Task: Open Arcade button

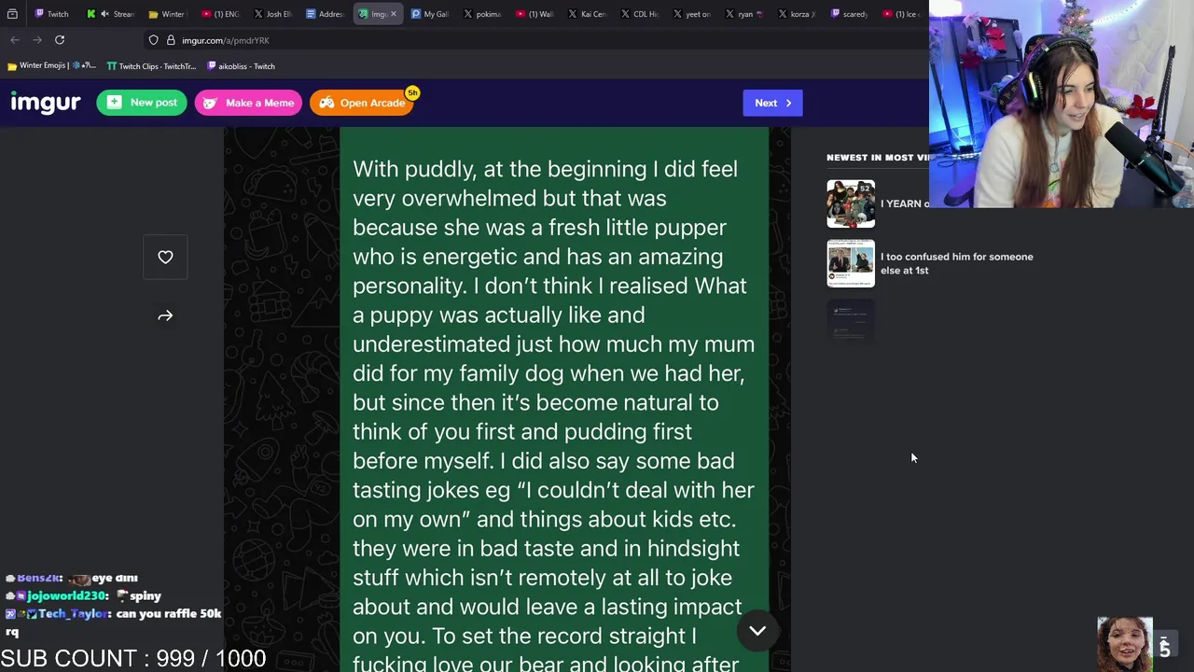Action: pyautogui.click(x=362, y=103)
